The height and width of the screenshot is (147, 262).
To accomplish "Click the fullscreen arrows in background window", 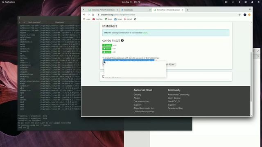I will point(258,51).
